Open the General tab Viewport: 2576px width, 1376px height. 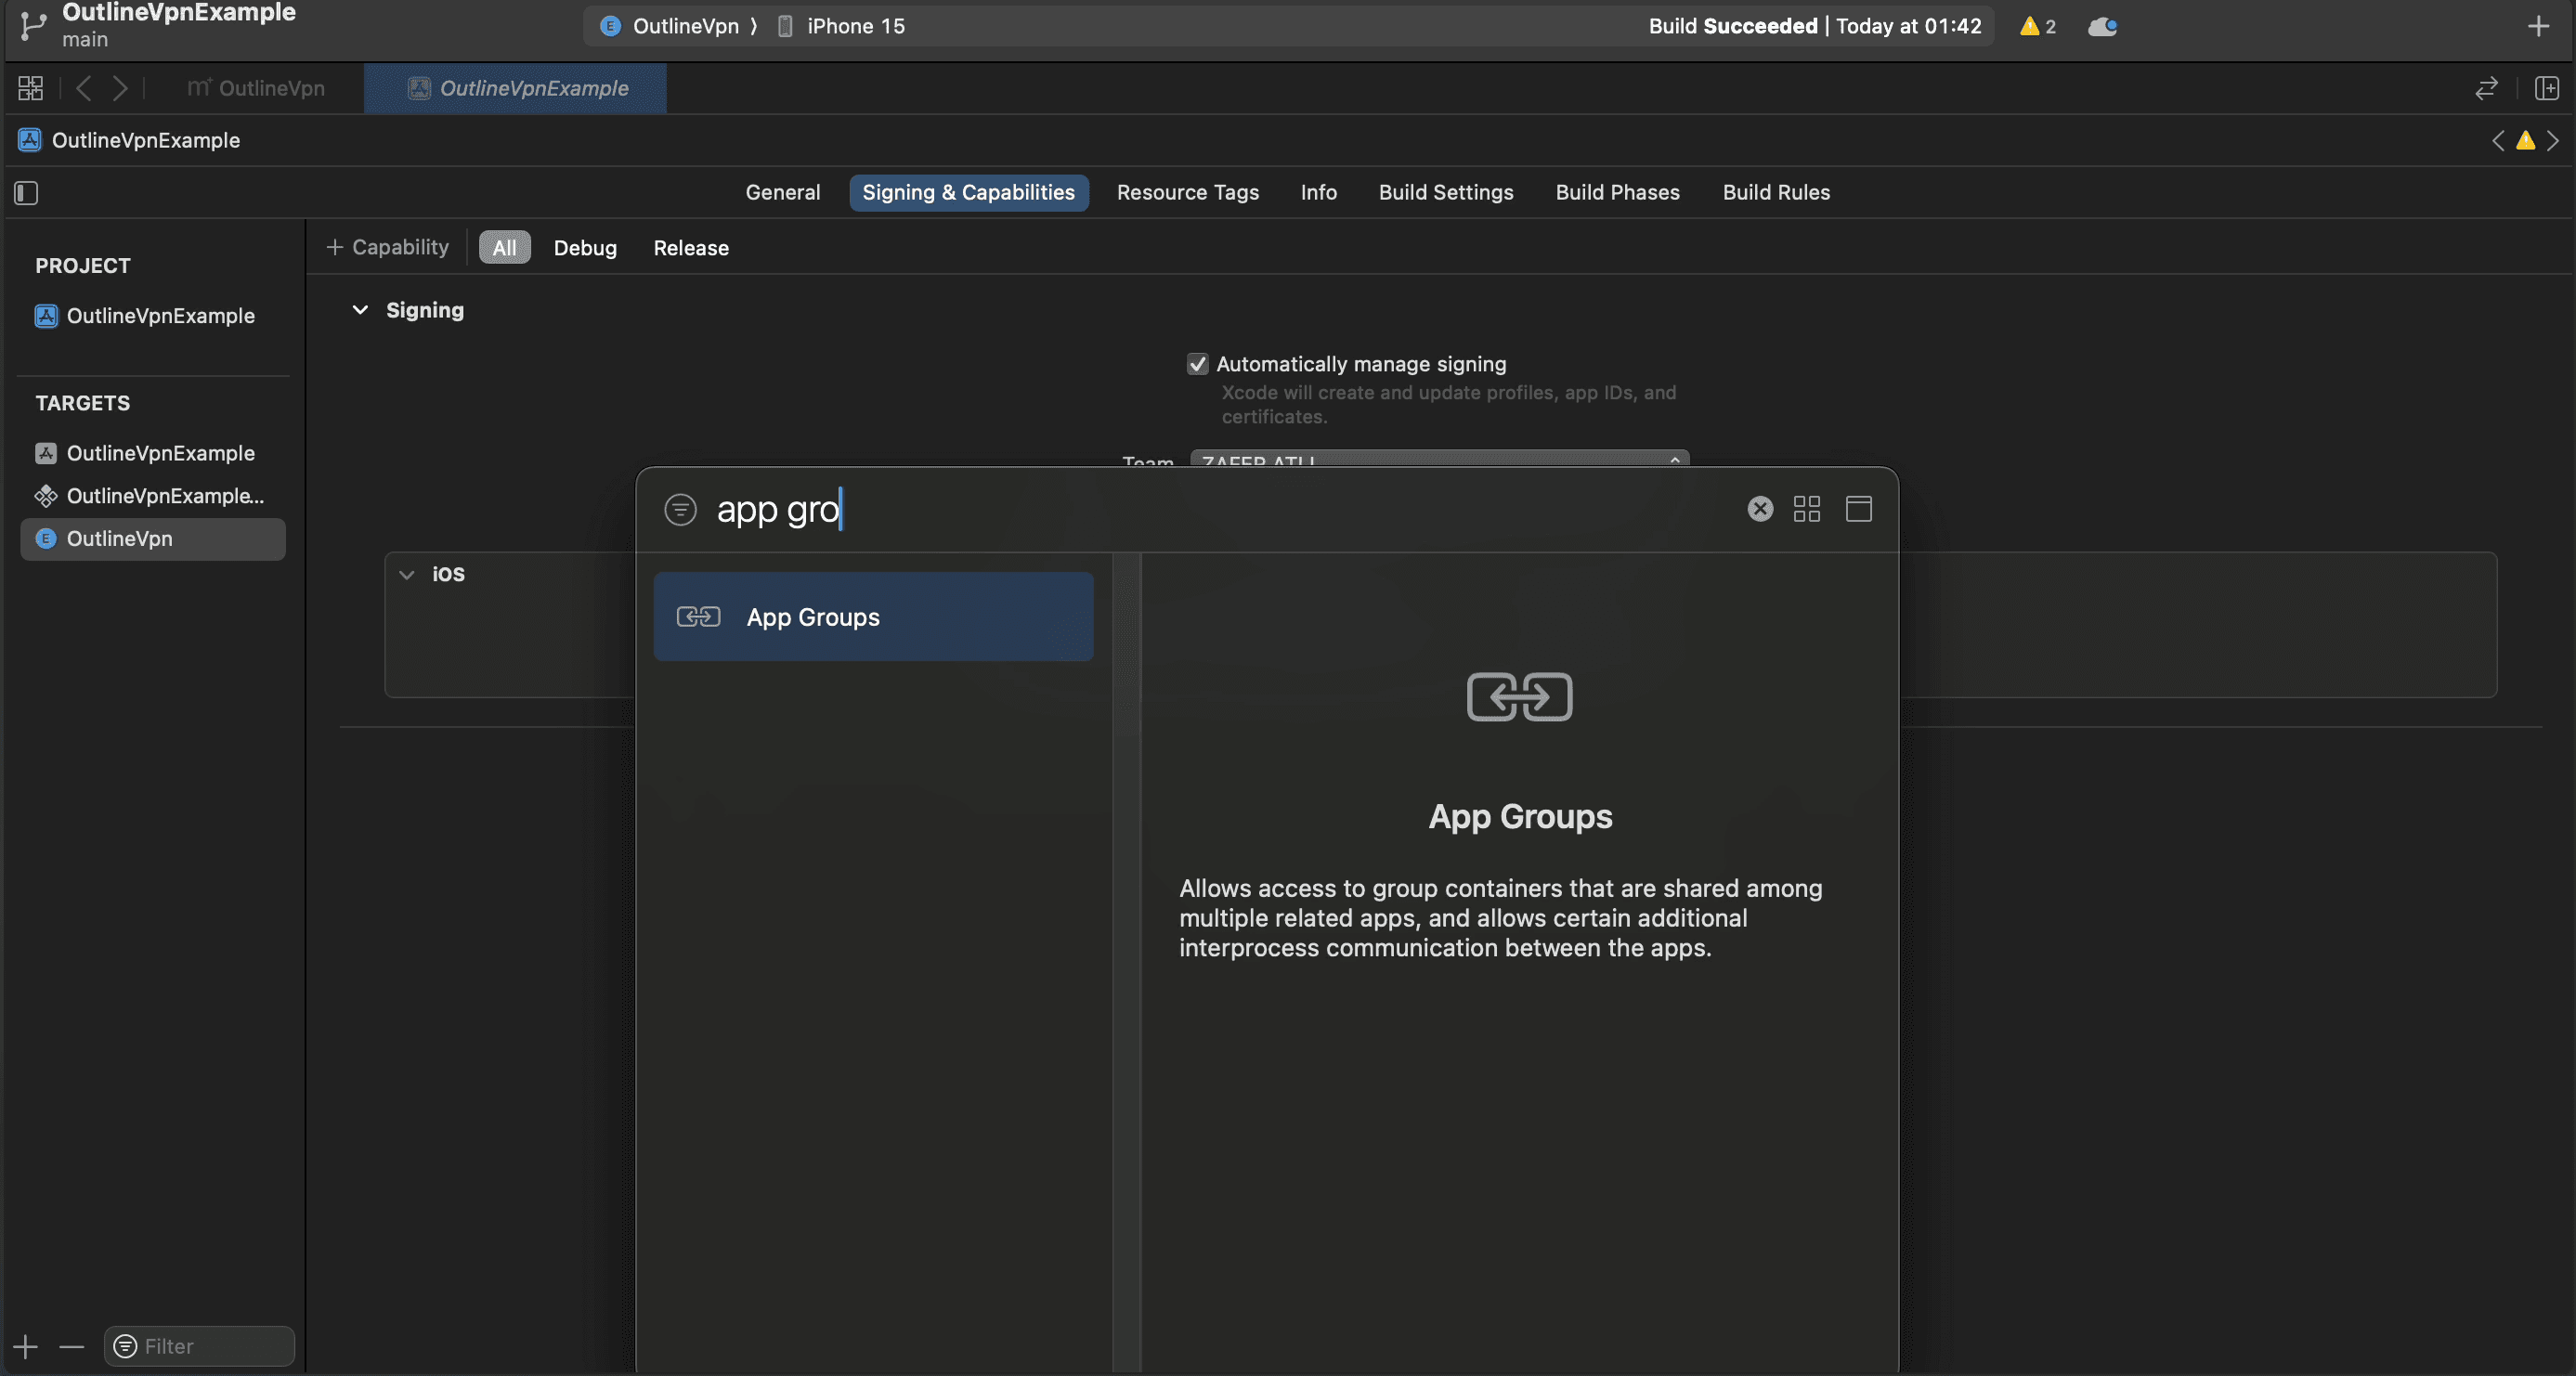pos(782,192)
